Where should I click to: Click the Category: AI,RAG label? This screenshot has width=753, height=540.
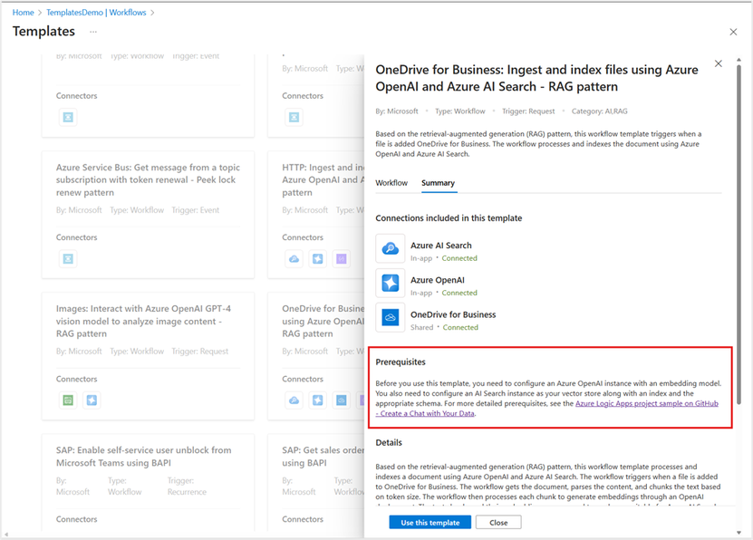point(599,111)
